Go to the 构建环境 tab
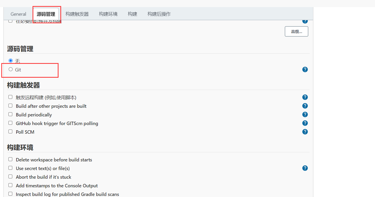Screen dimensions: 375x197 point(108,14)
